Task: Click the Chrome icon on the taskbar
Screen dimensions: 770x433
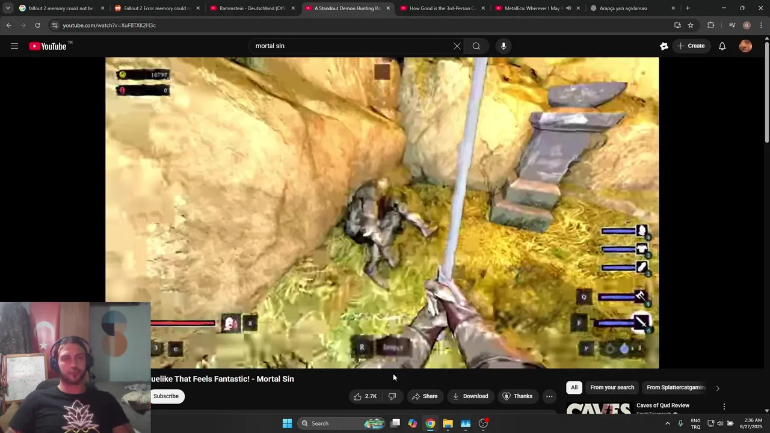Action: (430, 423)
